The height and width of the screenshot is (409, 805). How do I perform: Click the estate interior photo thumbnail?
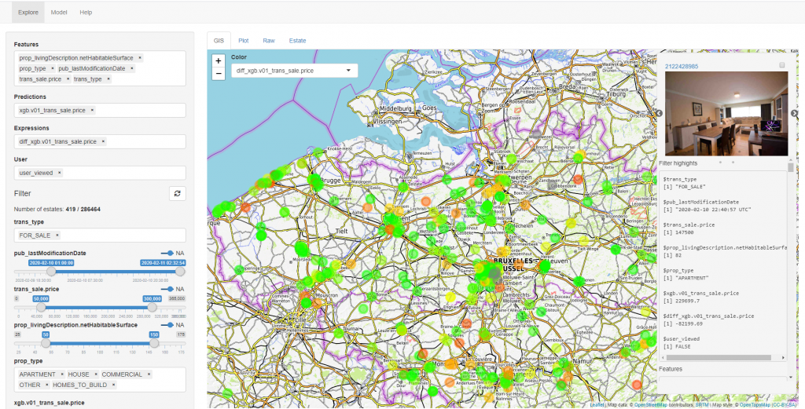coord(726,113)
